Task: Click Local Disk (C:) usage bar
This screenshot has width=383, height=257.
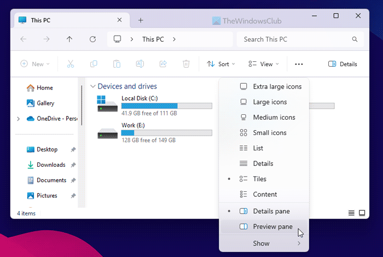Action: 166,106
